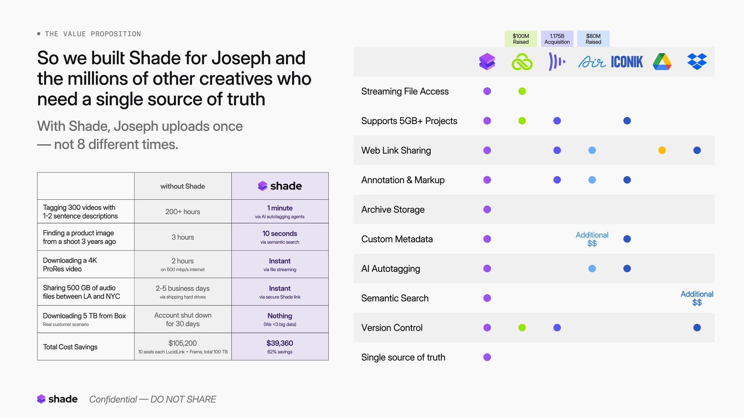744x418 pixels.
Task: Click Additional $$ in Semantic Search row
Action: [x=697, y=298]
